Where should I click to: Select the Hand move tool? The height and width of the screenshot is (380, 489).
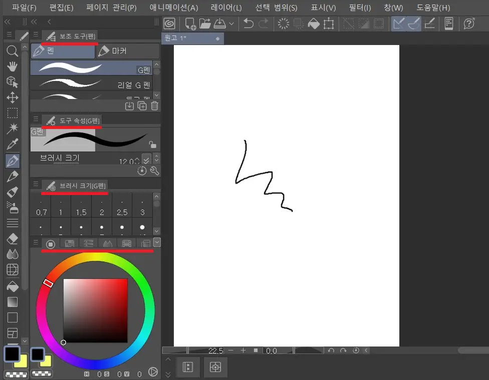pos(12,66)
